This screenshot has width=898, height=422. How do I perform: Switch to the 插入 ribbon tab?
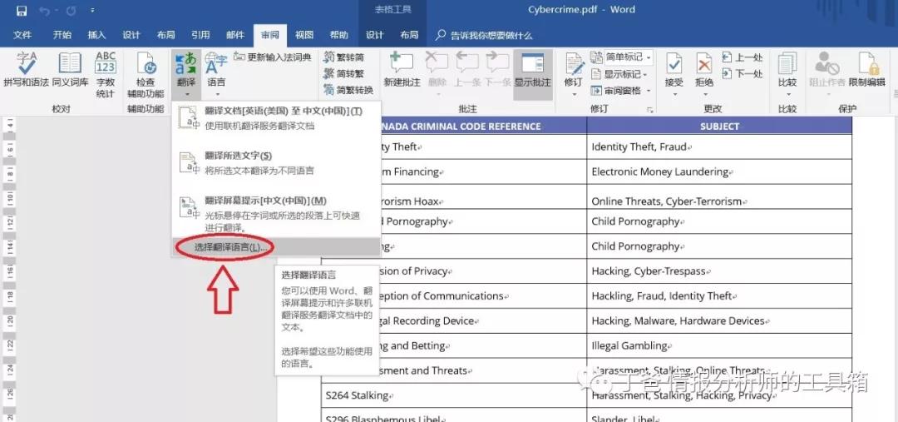click(x=96, y=35)
